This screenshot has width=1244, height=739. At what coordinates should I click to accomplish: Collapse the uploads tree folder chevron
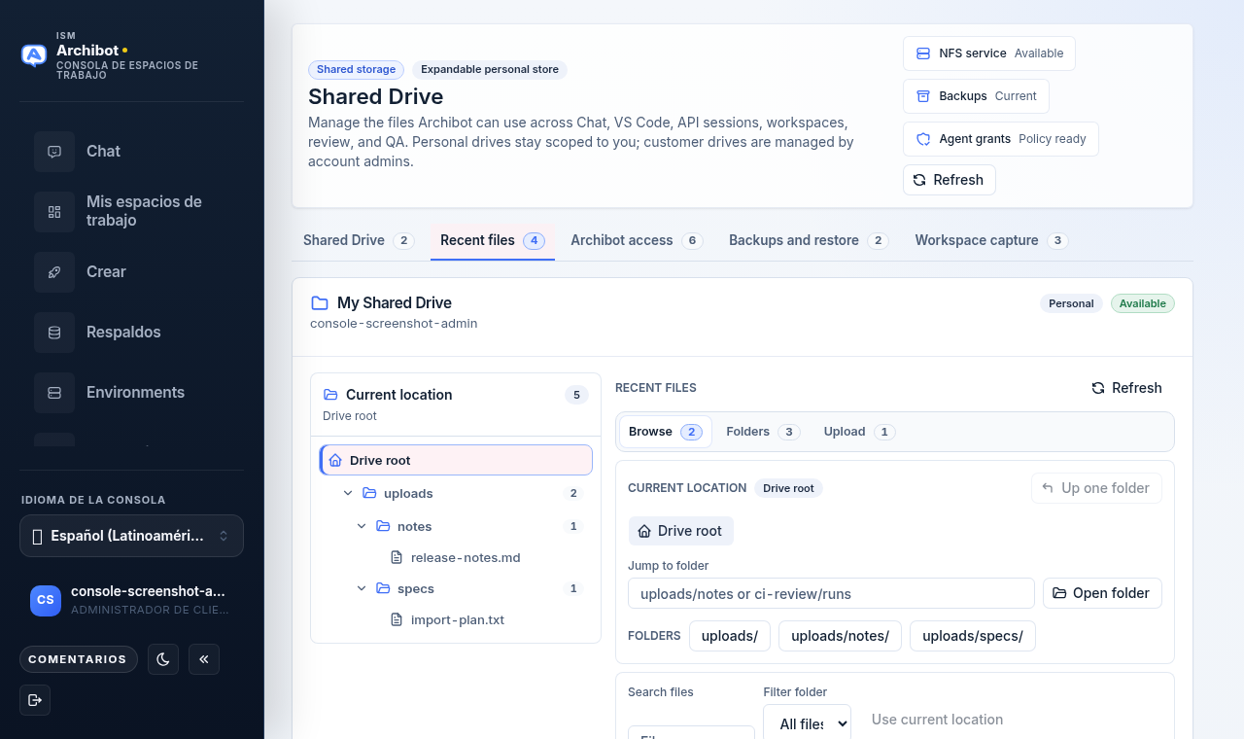point(348,494)
